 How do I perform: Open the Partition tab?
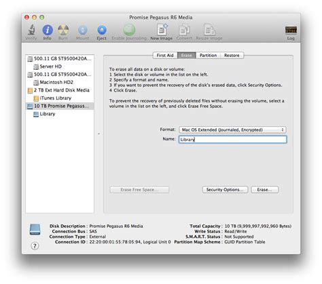[x=208, y=56]
